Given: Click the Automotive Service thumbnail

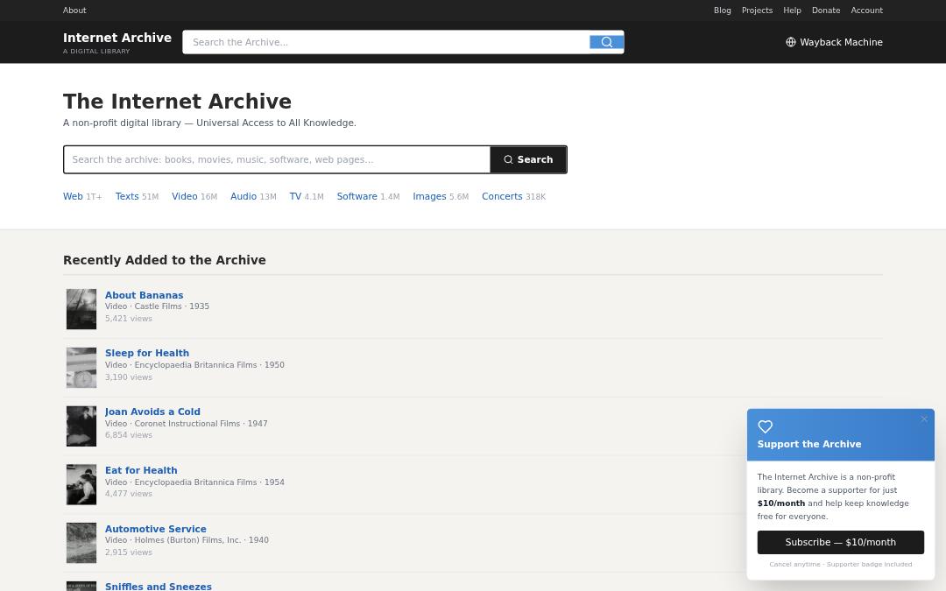Looking at the screenshot, I should pyautogui.click(x=81, y=544).
